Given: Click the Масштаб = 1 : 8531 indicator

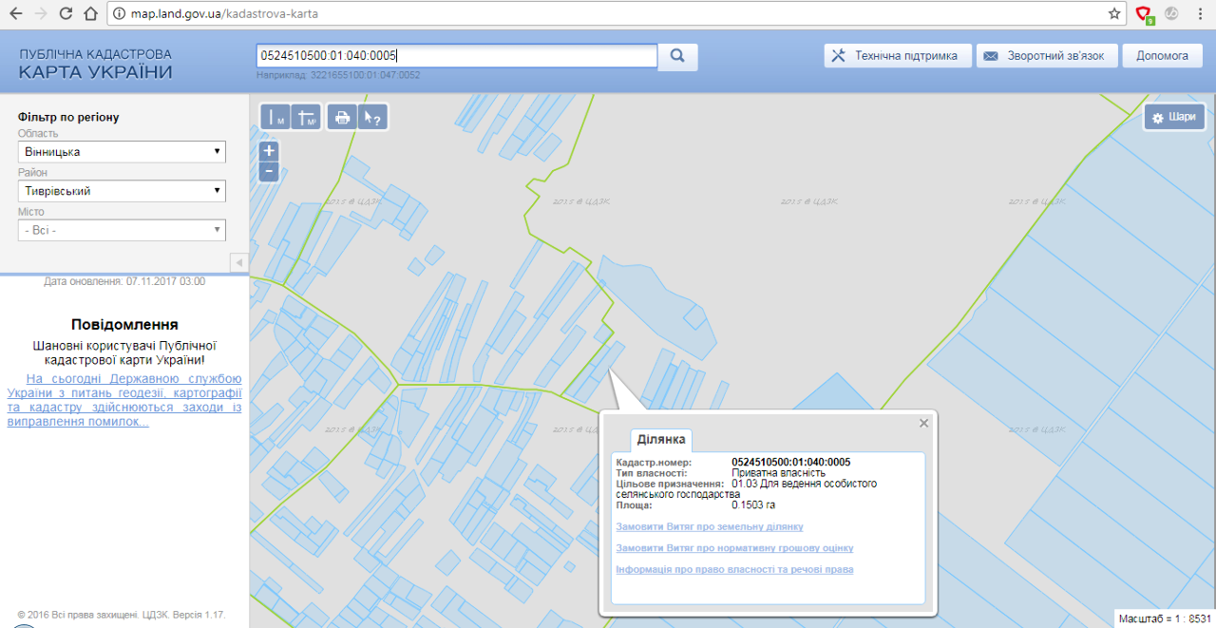Looking at the screenshot, I should (x=1166, y=618).
